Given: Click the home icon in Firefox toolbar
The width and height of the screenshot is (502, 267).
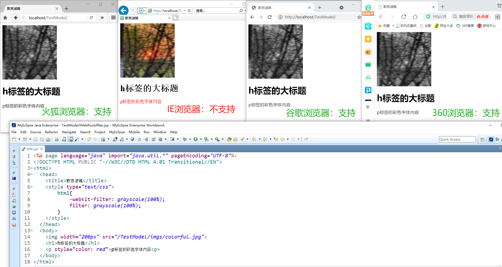Looking at the screenshot, I should point(5,17).
